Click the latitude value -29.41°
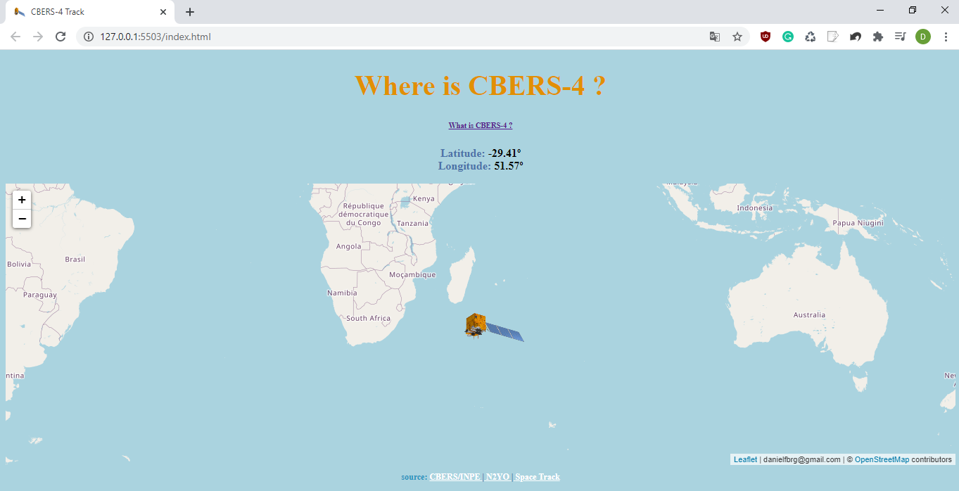This screenshot has width=959, height=491. click(x=504, y=153)
